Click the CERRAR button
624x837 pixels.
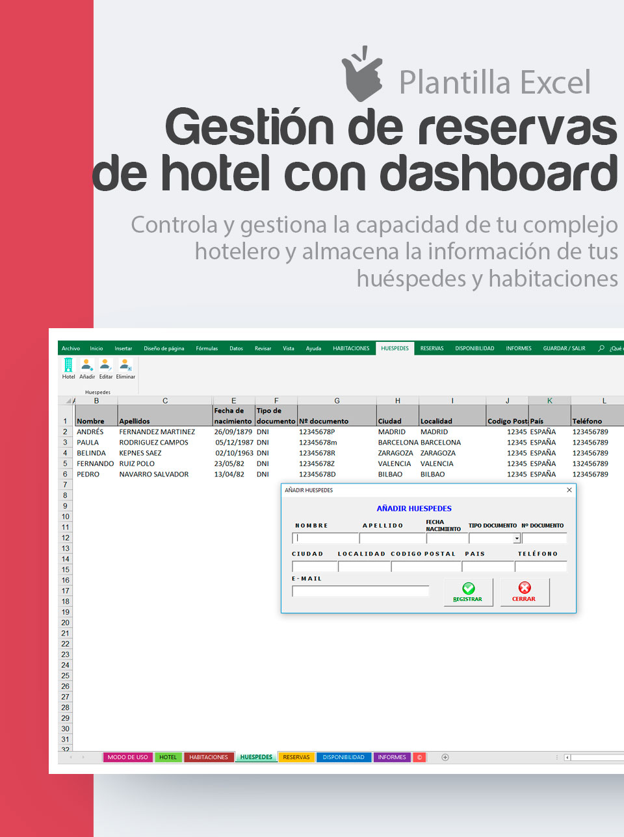point(525,592)
